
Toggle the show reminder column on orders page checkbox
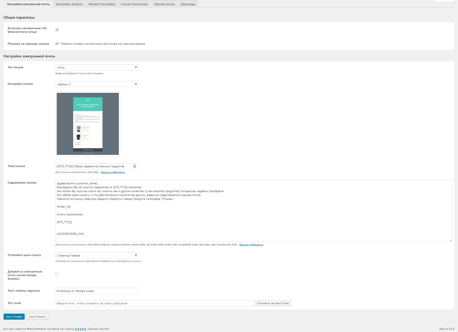click(x=57, y=44)
